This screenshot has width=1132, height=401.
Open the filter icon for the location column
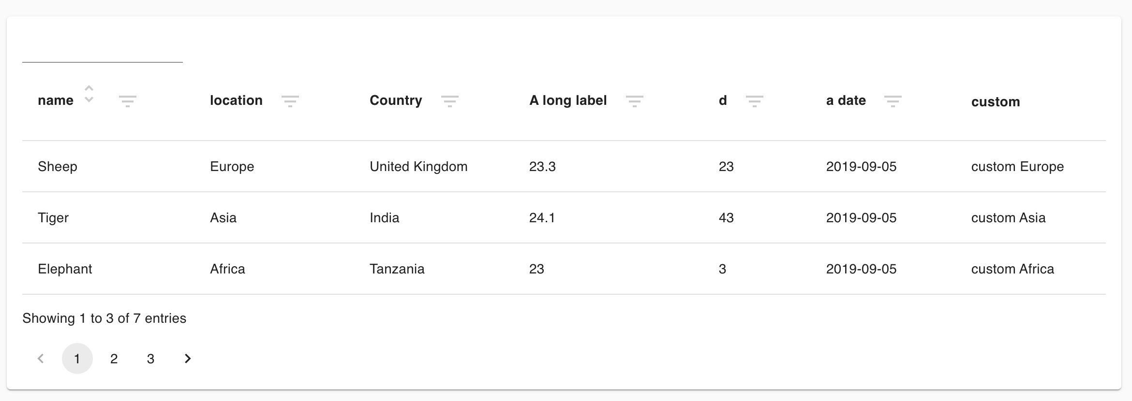coord(291,101)
